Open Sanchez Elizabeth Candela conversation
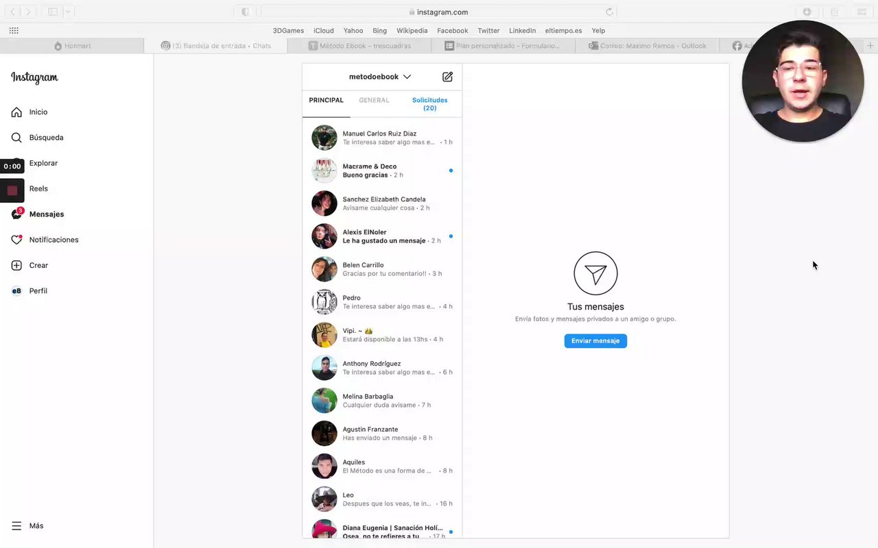 coord(382,203)
